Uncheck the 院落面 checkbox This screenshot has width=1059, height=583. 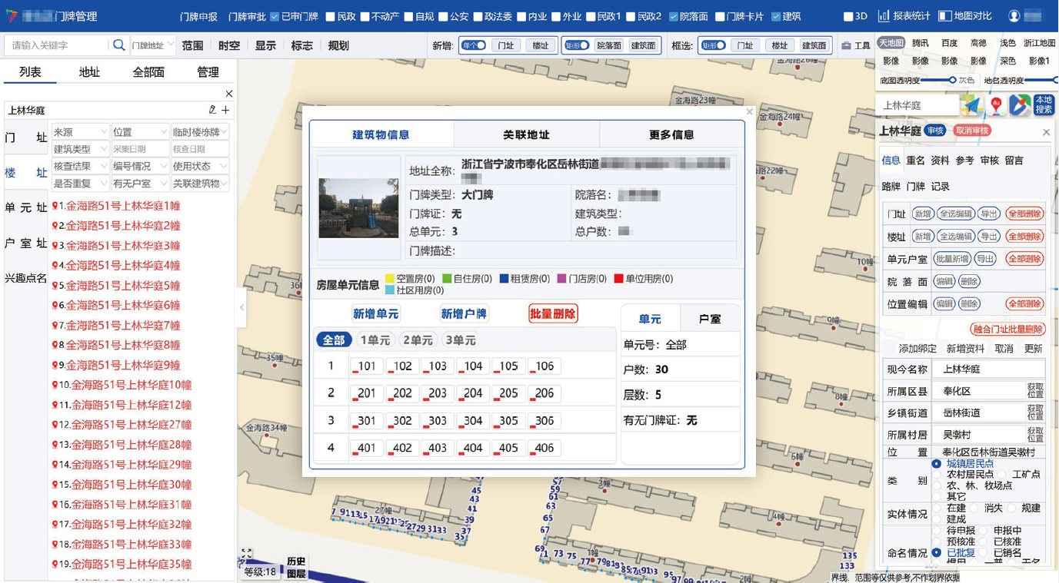pos(674,16)
